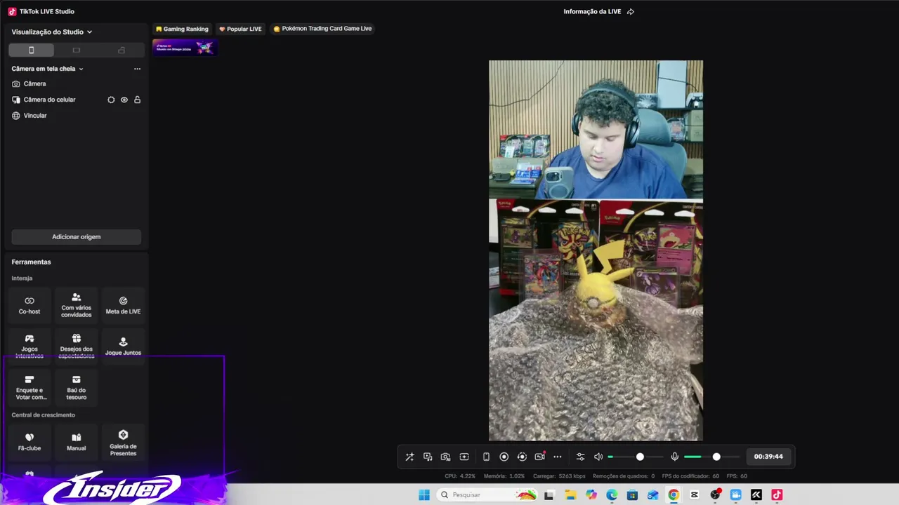Screen dimensions: 899x505
Task: Open the Gaming Ranking tag
Action: click(182, 29)
